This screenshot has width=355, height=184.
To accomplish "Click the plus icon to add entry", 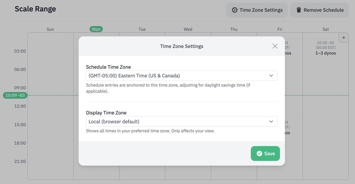I will [x=344, y=37].
